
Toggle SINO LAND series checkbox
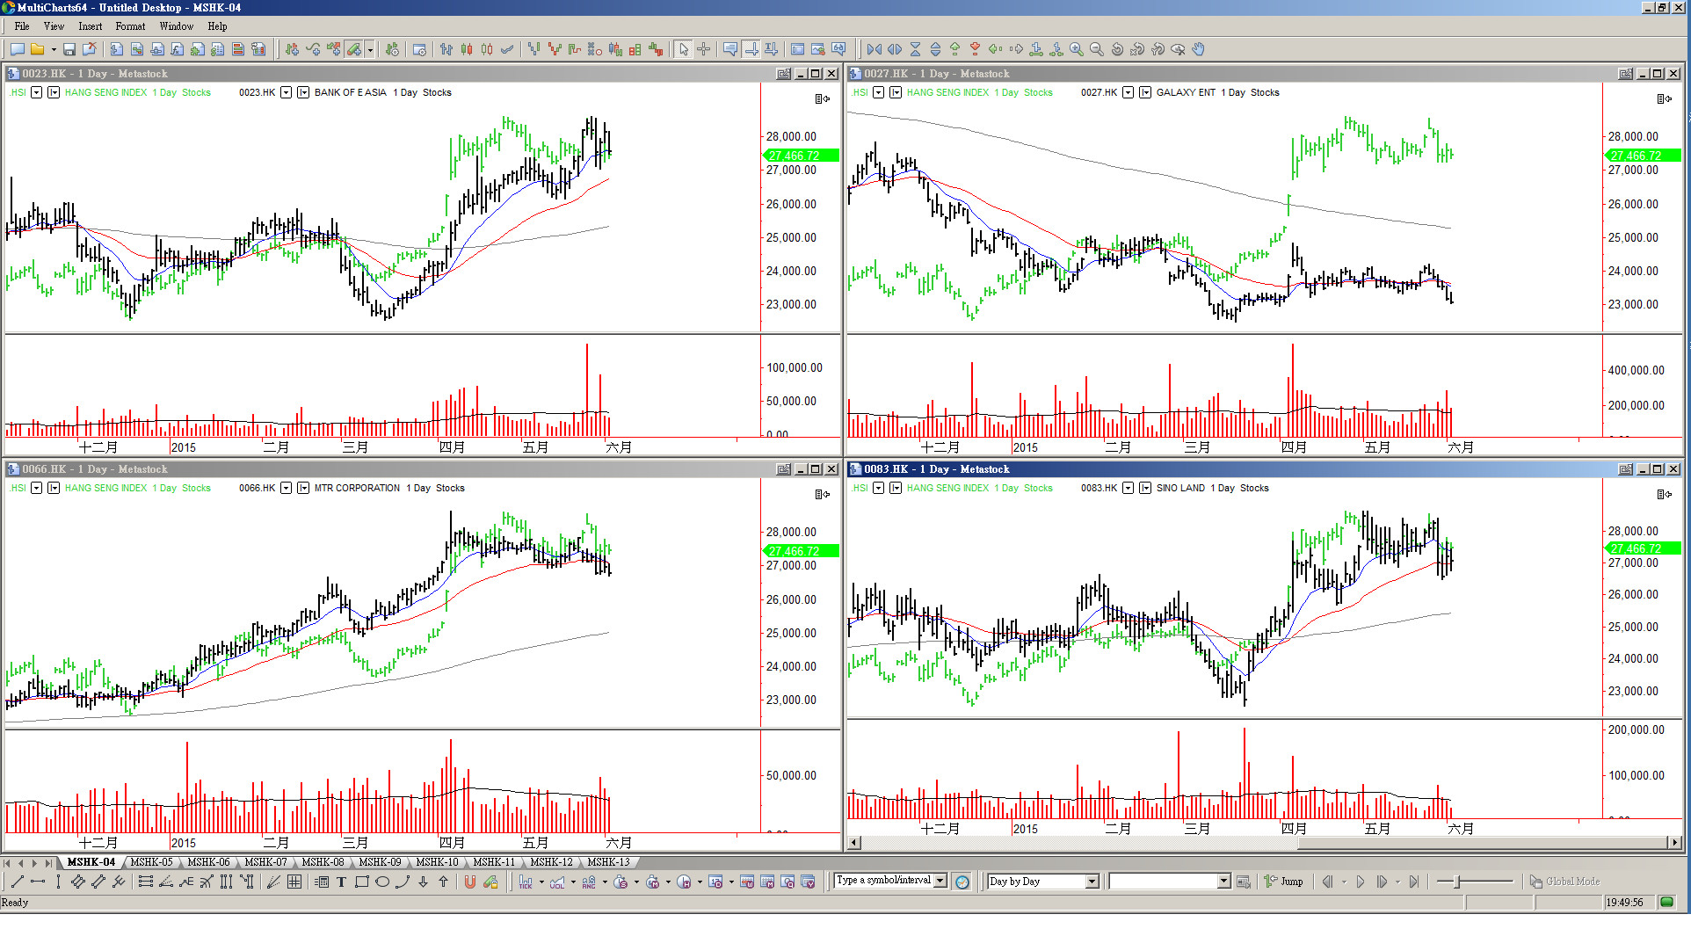[1145, 488]
